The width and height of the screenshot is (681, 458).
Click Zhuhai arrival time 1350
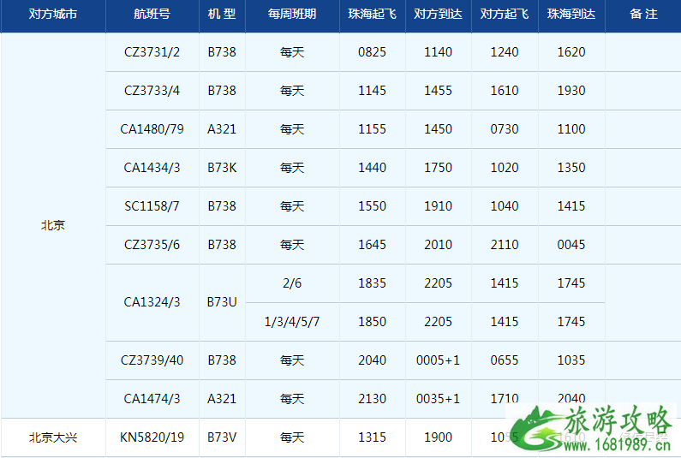571,168
